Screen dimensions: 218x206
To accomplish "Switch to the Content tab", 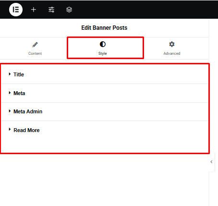I will pyautogui.click(x=35, y=48).
